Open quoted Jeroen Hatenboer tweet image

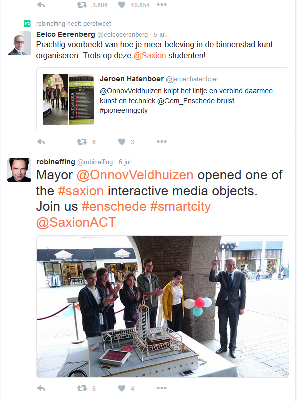coord(68,99)
